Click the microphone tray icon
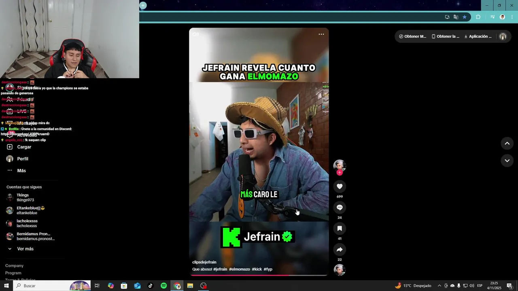 (459, 286)
